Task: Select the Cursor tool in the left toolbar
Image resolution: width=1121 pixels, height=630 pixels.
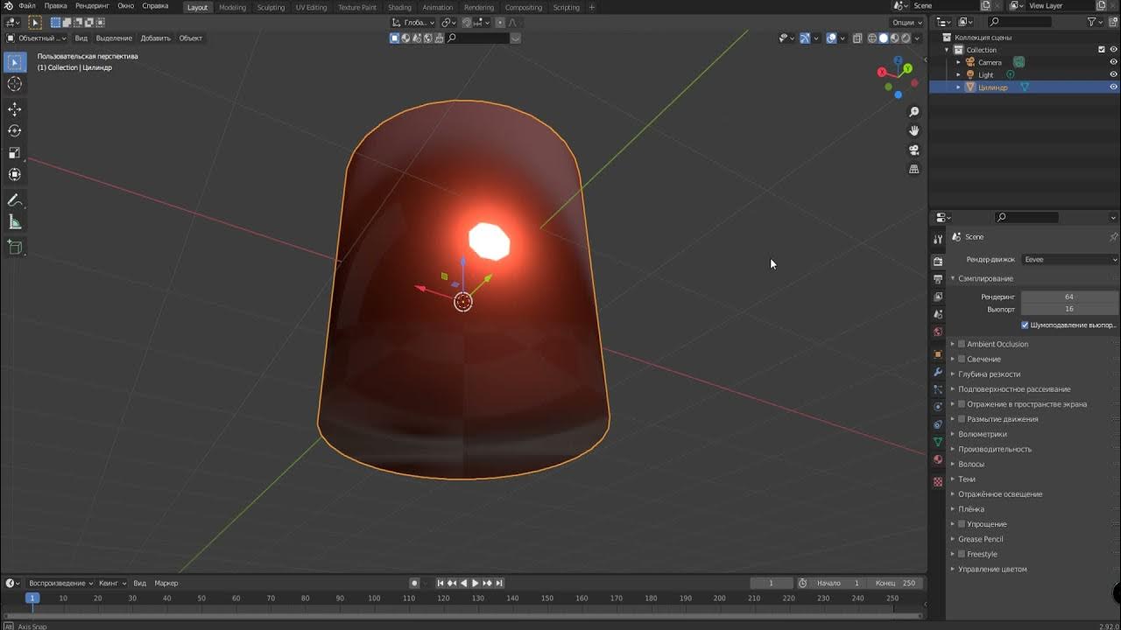Action: [15, 84]
